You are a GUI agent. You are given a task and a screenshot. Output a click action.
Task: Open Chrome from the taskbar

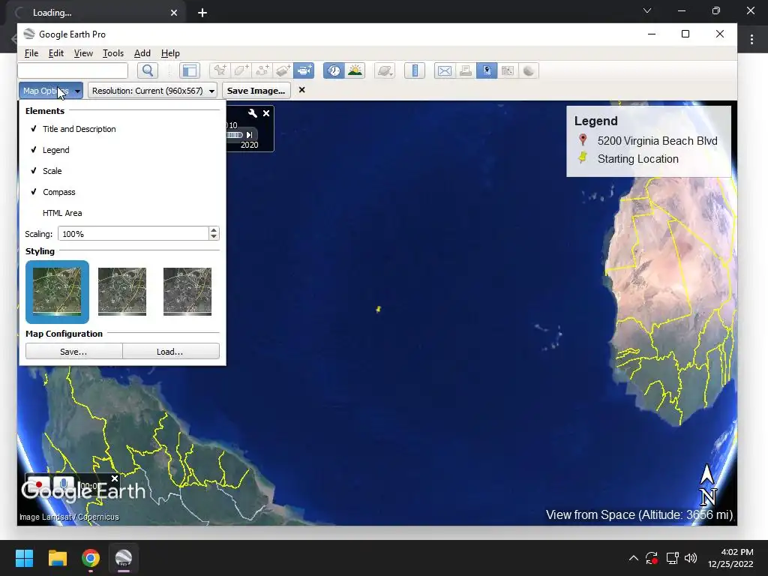click(x=91, y=558)
